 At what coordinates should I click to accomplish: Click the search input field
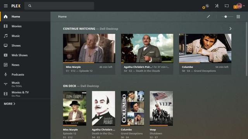(x=59, y=6)
